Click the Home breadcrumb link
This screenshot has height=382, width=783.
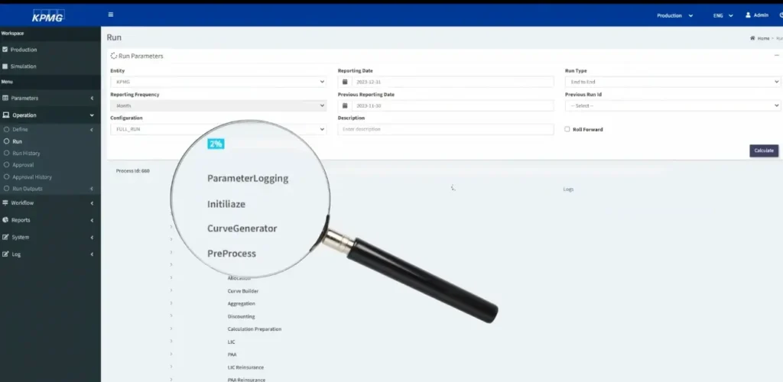tap(762, 38)
